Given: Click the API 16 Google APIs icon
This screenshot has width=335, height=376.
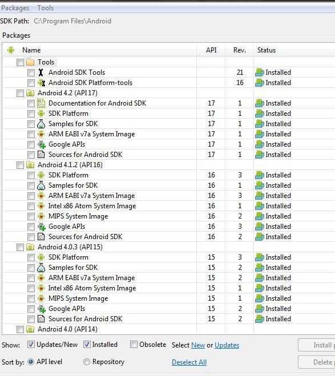Looking at the screenshot, I should click(x=41, y=227).
